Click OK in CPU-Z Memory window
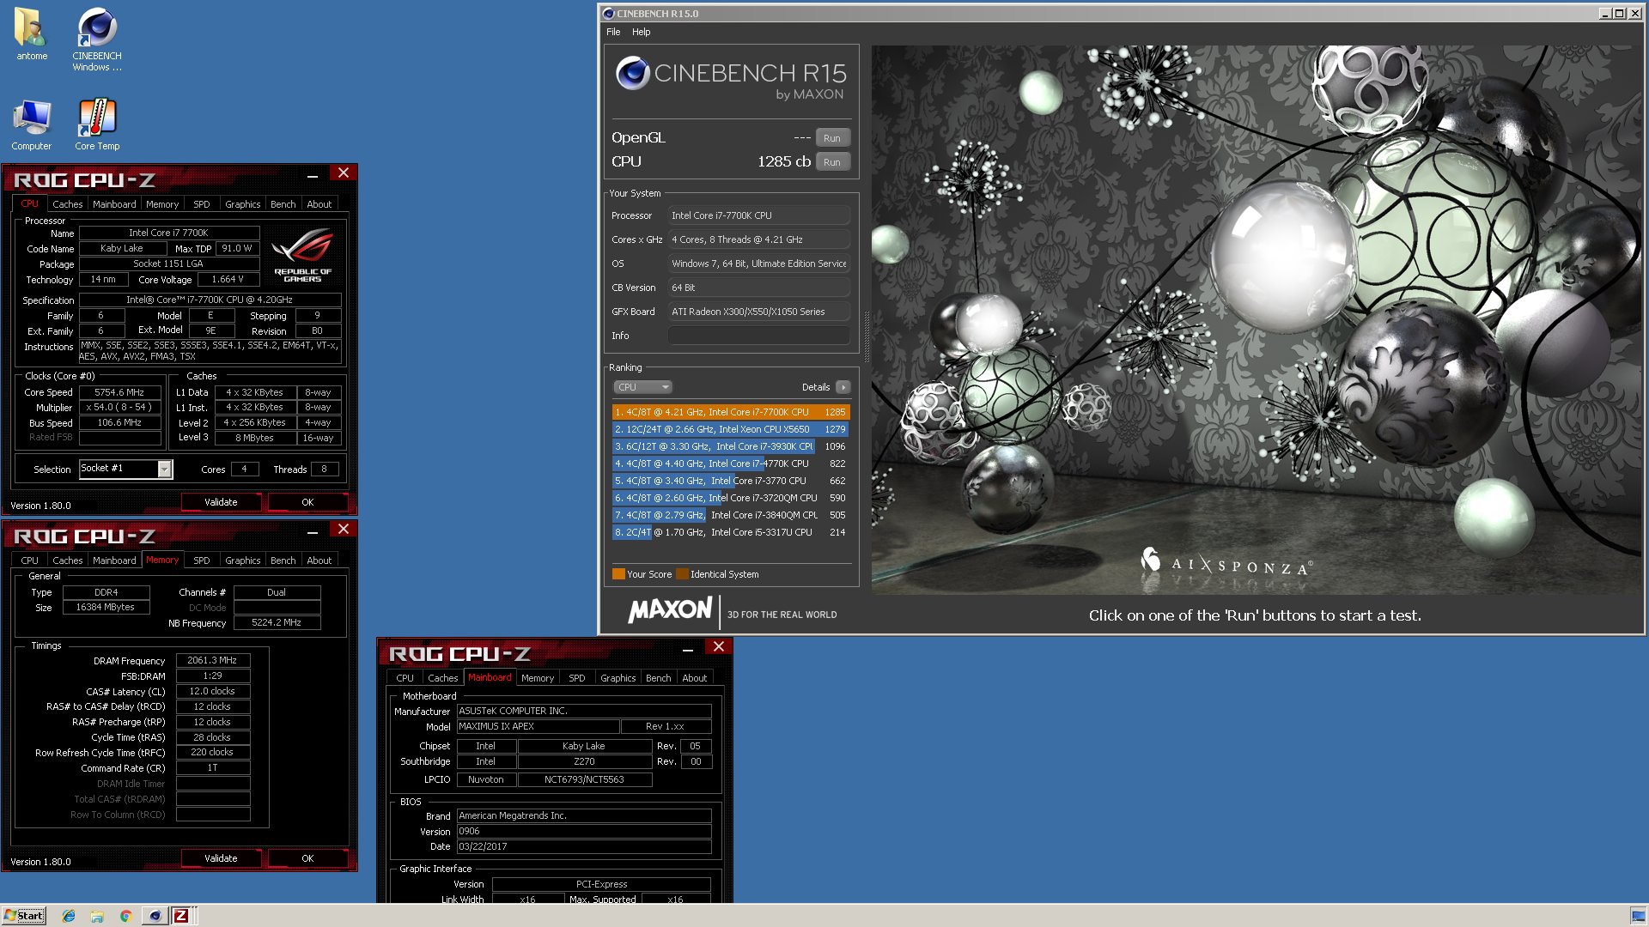The image size is (1649, 927). (x=307, y=858)
